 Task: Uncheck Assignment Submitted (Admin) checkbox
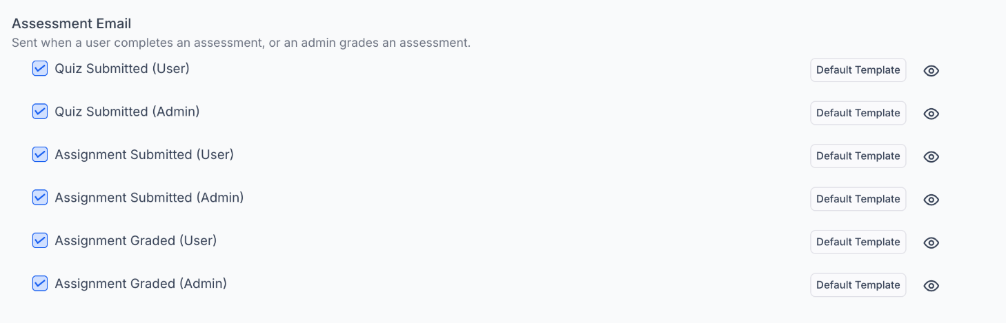[40, 197]
